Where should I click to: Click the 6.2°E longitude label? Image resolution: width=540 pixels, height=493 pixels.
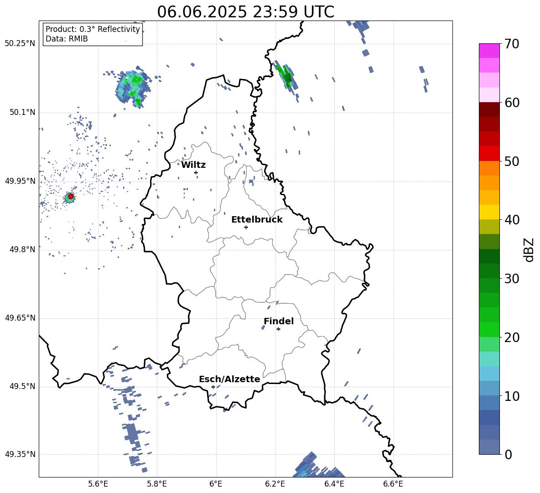coord(275,484)
